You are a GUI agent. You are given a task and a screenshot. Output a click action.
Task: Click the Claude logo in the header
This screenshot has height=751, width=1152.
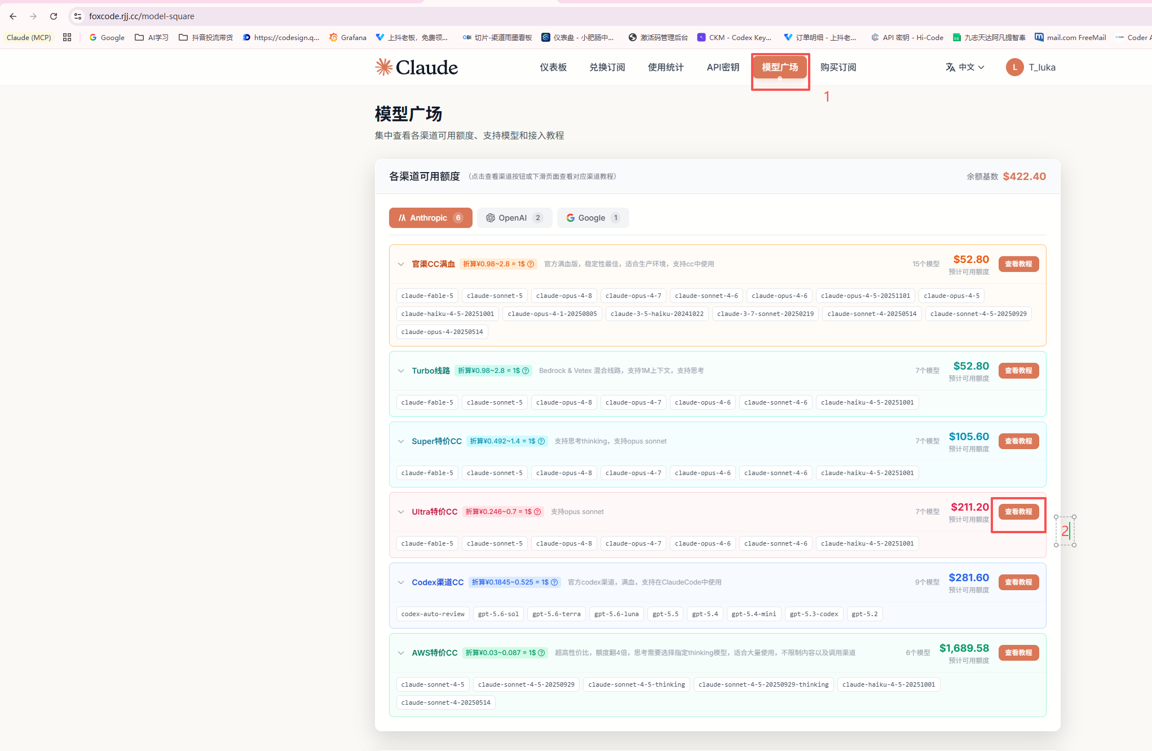point(417,67)
